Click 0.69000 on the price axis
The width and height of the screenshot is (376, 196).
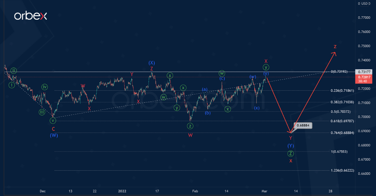pyautogui.click(x=363, y=131)
